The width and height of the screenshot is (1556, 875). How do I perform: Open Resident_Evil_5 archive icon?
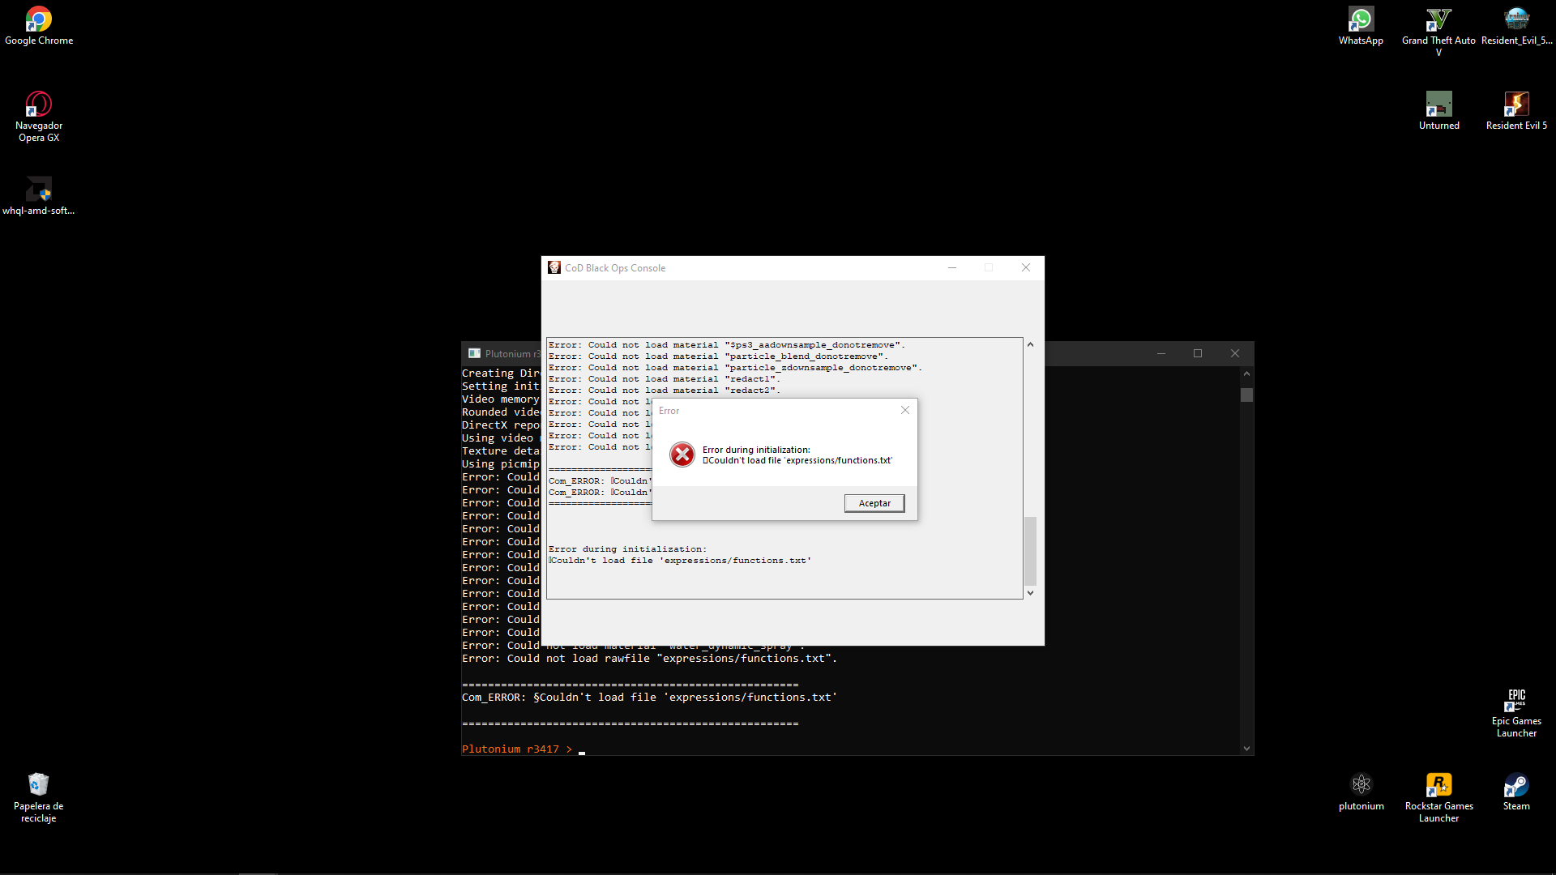(x=1516, y=26)
